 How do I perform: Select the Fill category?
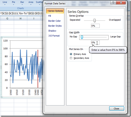pos(50,16)
